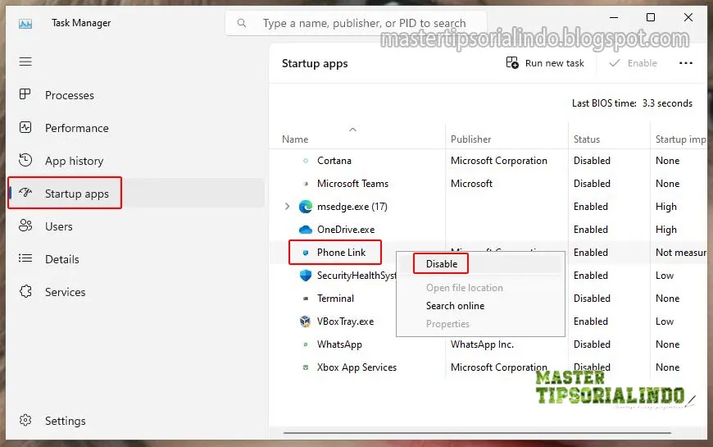Switch to the Performance page
The width and height of the screenshot is (713, 447).
(77, 128)
